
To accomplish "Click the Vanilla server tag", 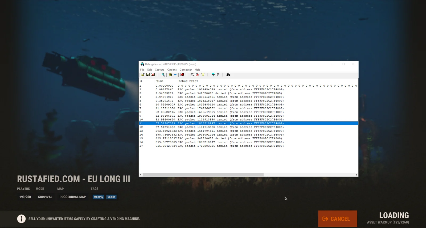I will click(x=111, y=197).
